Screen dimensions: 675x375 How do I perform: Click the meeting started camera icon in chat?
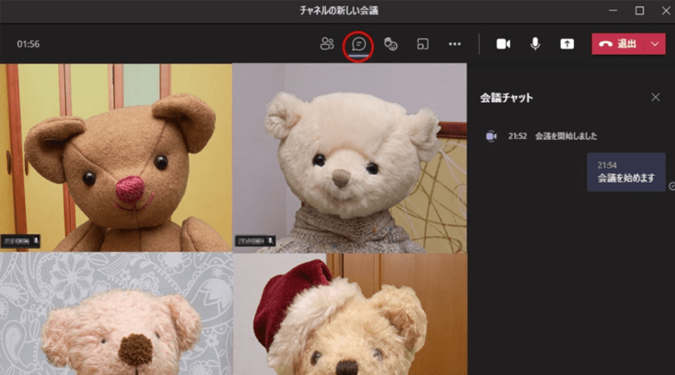[x=491, y=136]
